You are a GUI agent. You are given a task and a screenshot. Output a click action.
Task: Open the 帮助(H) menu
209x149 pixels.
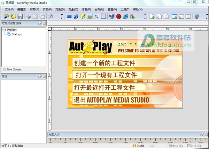[138, 10]
